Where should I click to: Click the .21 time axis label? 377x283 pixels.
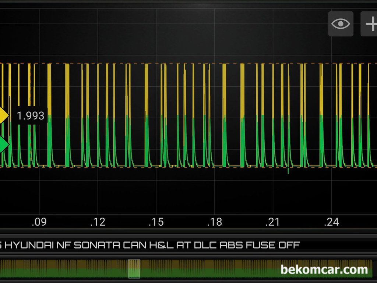click(x=273, y=222)
